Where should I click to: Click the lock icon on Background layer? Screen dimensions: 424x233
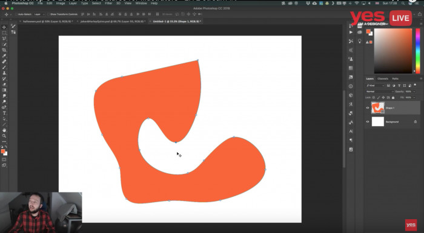(x=416, y=122)
